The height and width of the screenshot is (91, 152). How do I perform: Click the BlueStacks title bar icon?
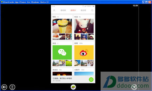[2, 2]
